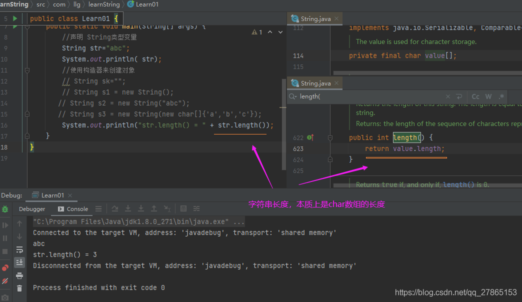Click the Mute Breakpoints icon
The height and width of the screenshot is (302, 522).
pyautogui.click(x=5, y=280)
